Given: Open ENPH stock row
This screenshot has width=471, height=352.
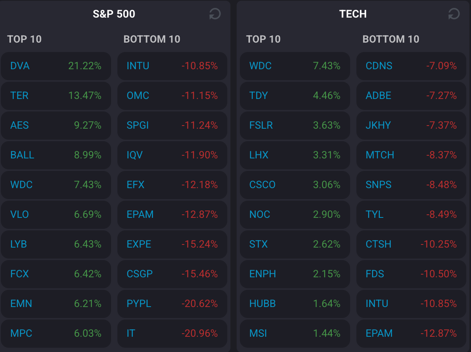Looking at the screenshot, I should [x=295, y=274].
